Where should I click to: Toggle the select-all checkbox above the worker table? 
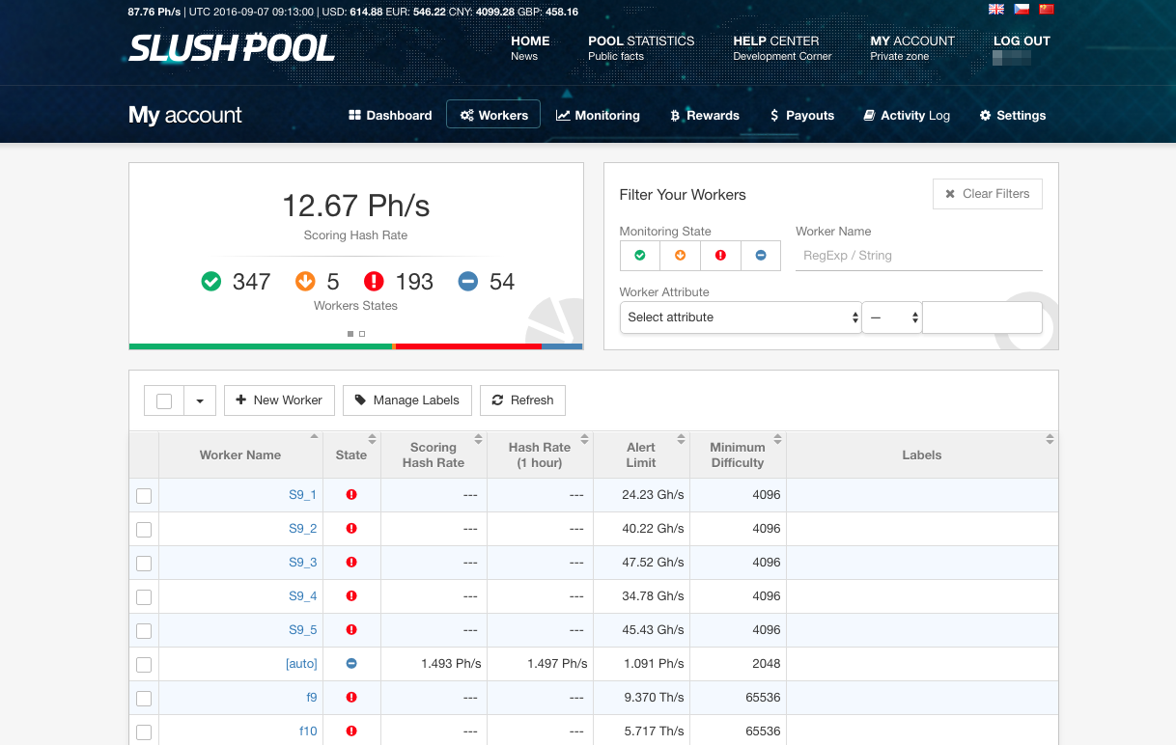click(x=163, y=400)
